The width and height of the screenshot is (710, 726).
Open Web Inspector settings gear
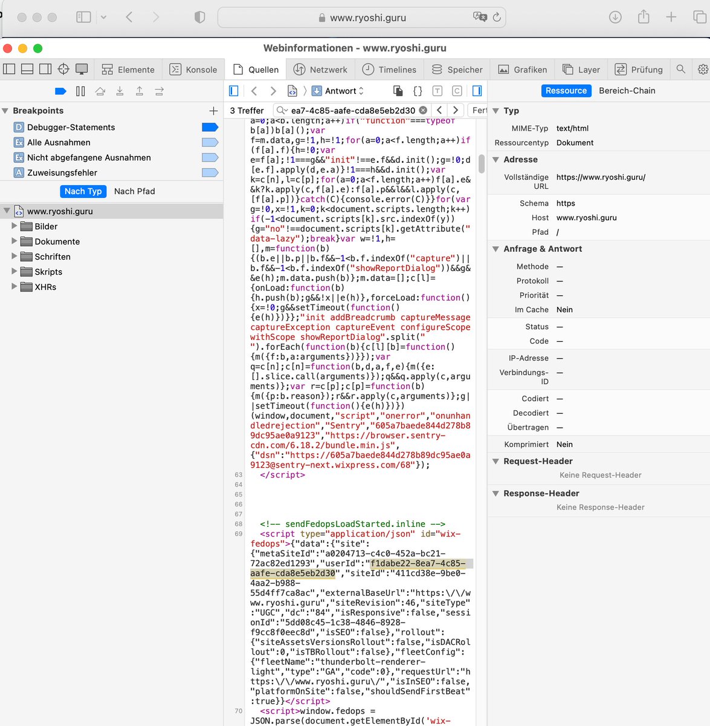pos(703,70)
